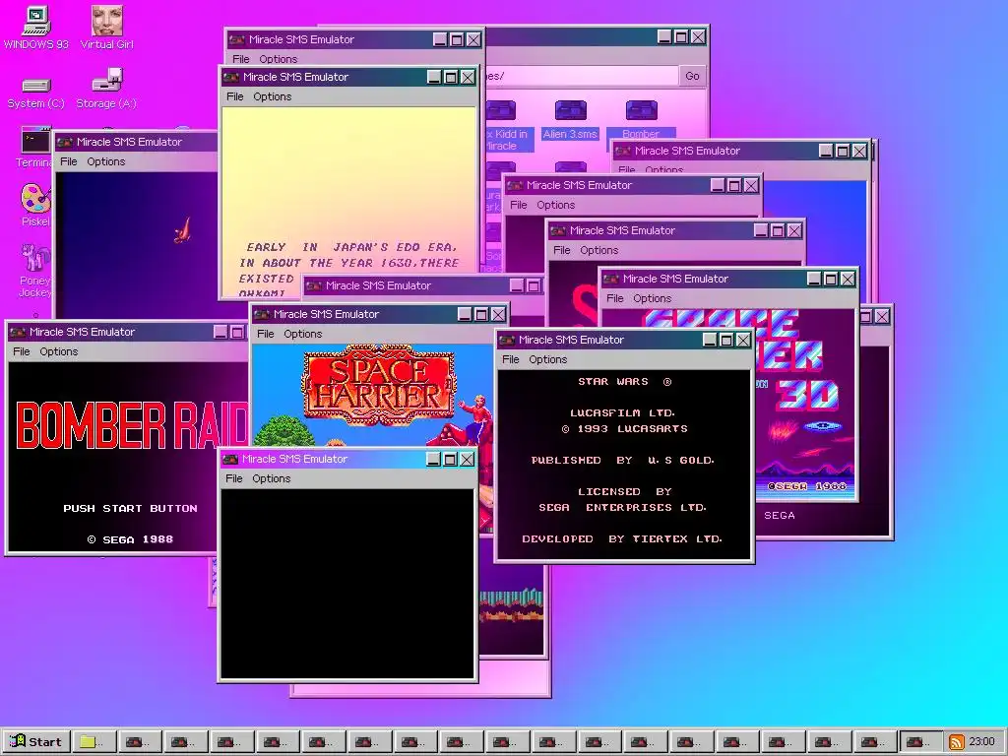
Task: Click the 'DEVELOPED BY TIERTEX LTD.' line
Action: click(x=622, y=538)
